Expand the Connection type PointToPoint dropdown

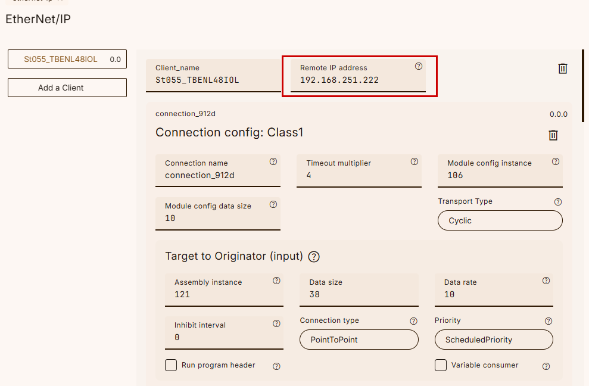[x=359, y=340]
